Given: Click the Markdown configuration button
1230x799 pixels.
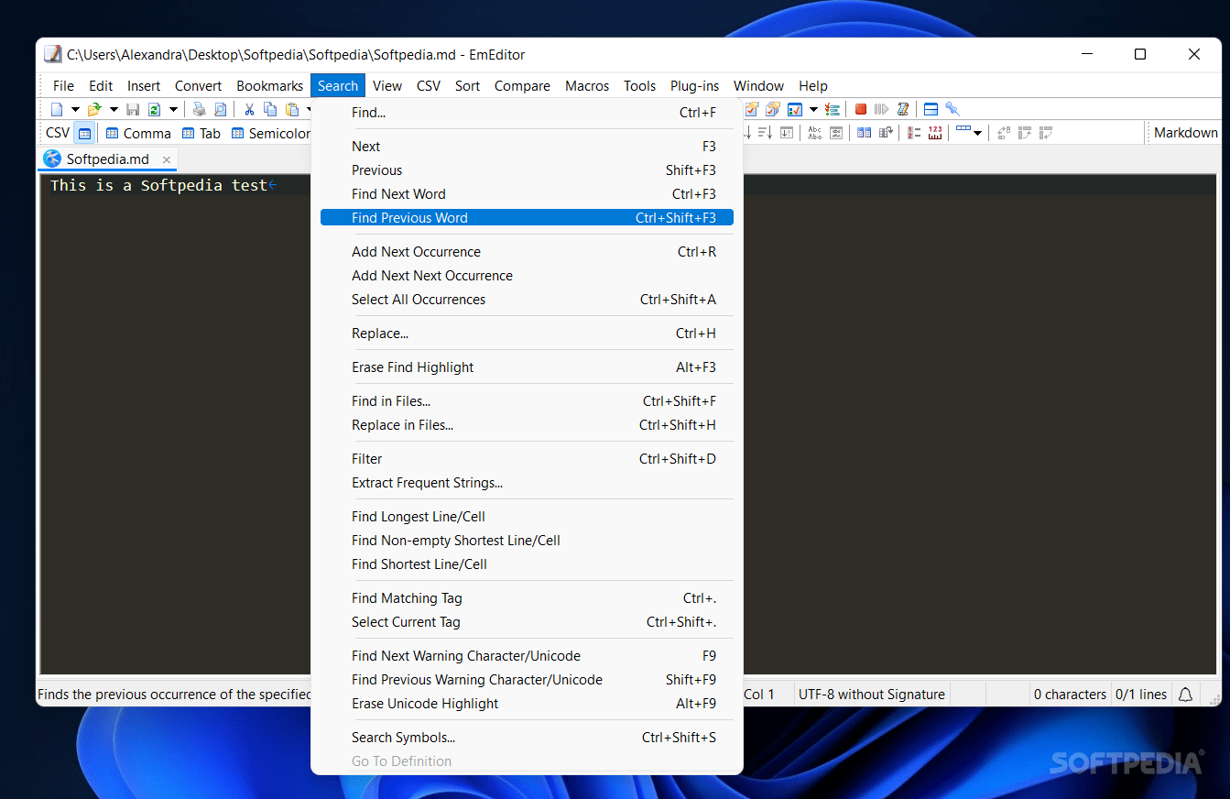Looking at the screenshot, I should tap(1185, 133).
